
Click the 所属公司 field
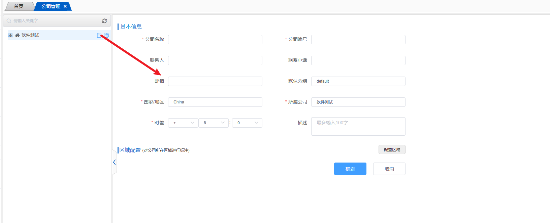pyautogui.click(x=358, y=102)
